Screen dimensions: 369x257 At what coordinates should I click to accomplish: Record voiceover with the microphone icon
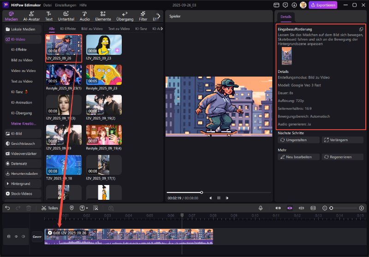point(261,208)
